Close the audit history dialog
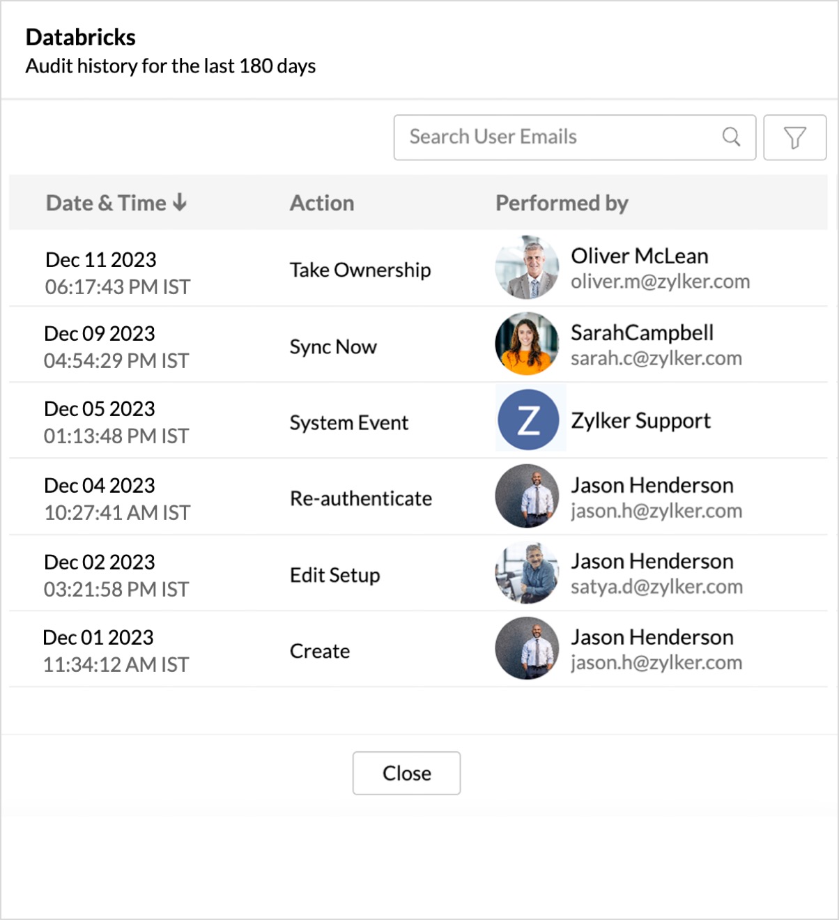The image size is (839, 920). (406, 773)
